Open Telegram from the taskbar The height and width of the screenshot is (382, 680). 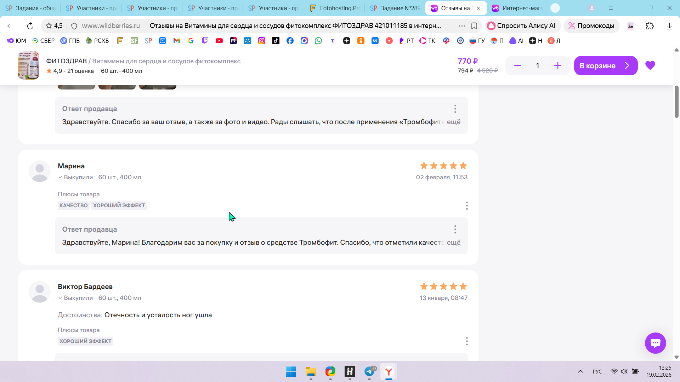click(x=369, y=371)
